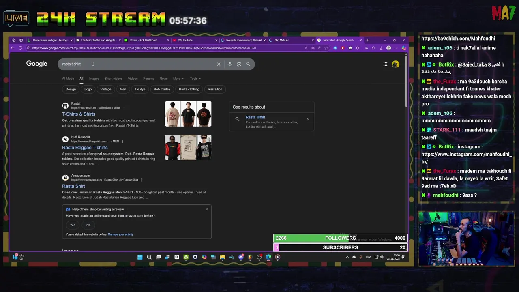
Task: Select the Rasta lion filter chip
Action: point(215,89)
